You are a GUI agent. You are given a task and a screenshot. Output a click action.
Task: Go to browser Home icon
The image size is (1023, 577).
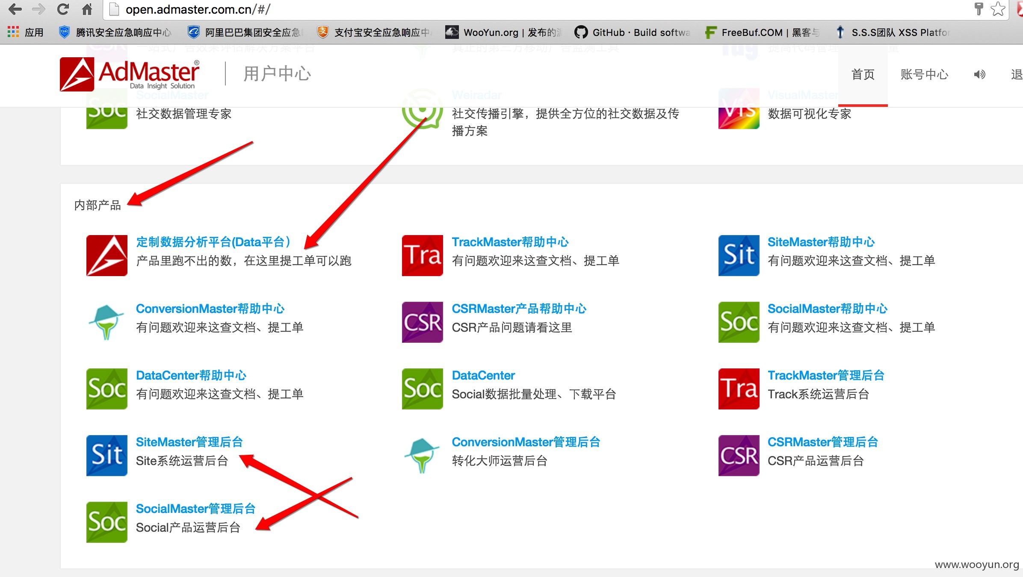(x=87, y=9)
